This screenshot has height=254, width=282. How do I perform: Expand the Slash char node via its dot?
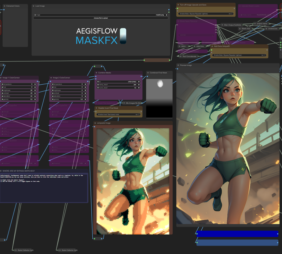point(240,29)
